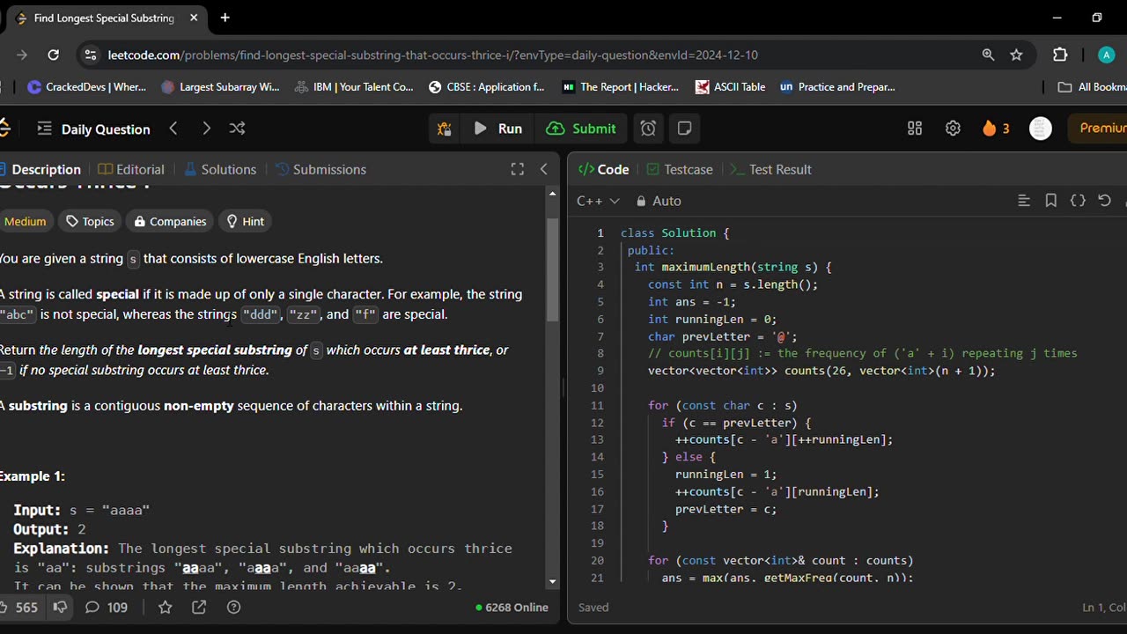The height and width of the screenshot is (634, 1127).
Task: Maximize the description panel
Action: coord(518,169)
